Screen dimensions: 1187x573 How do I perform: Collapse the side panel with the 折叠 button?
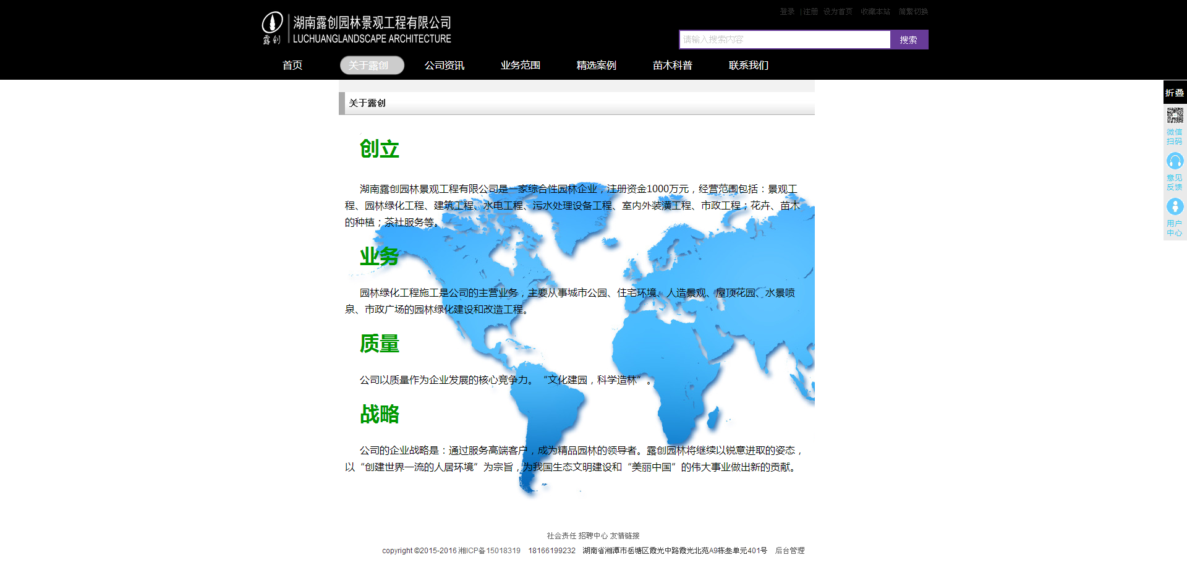1175,93
